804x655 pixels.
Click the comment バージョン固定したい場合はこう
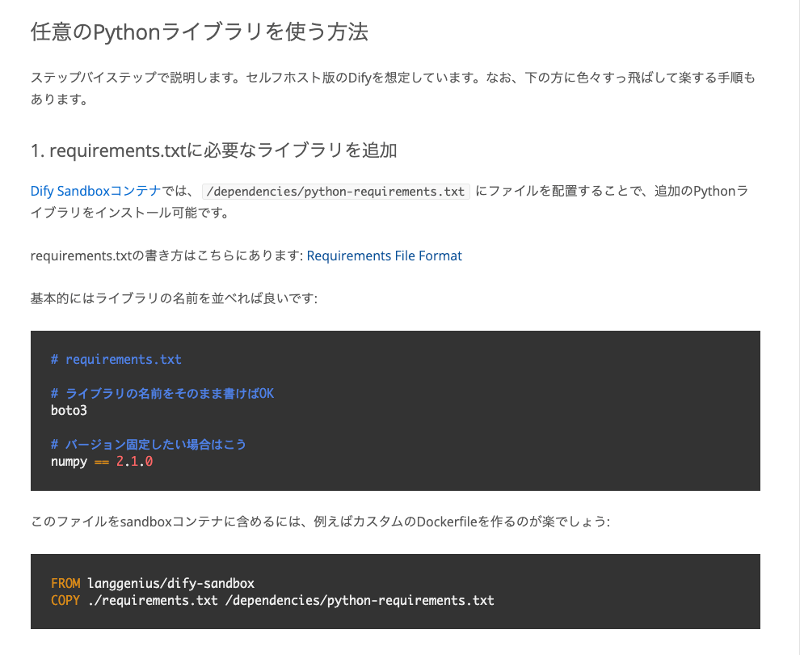coord(148,444)
